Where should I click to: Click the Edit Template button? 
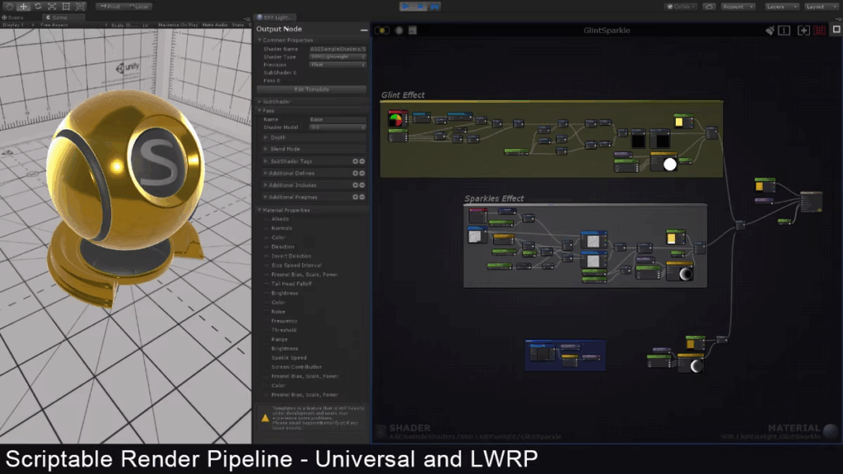pyautogui.click(x=312, y=89)
